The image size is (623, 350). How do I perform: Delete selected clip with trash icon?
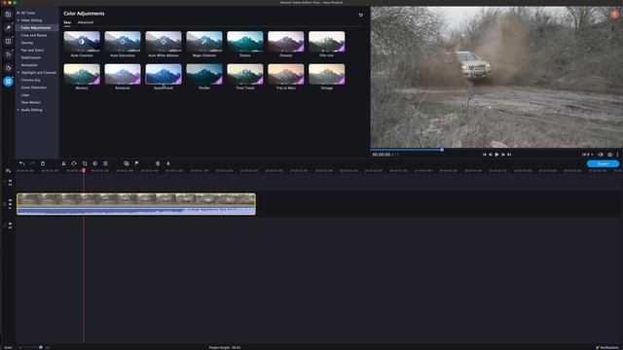pos(43,163)
